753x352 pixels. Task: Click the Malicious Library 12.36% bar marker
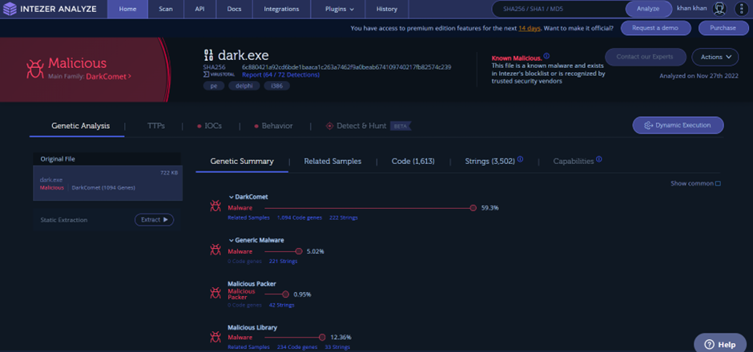(x=322, y=337)
